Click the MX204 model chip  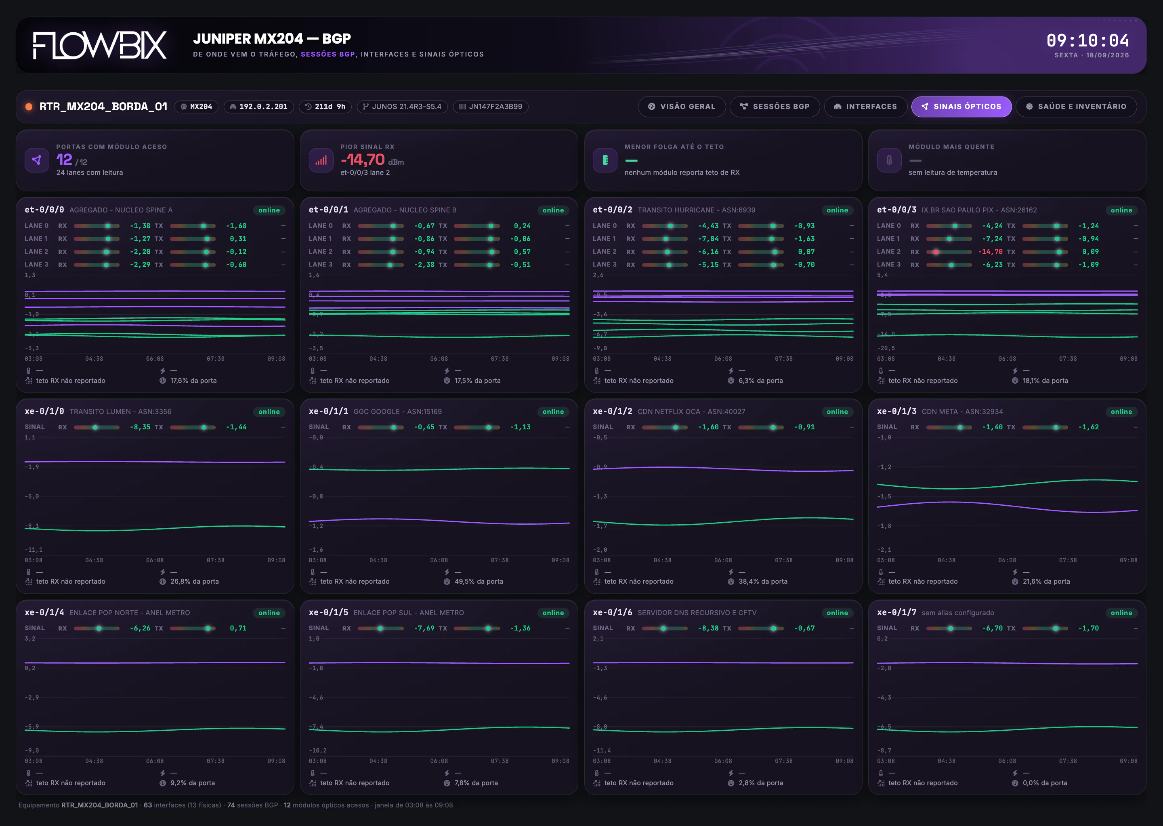[196, 107]
